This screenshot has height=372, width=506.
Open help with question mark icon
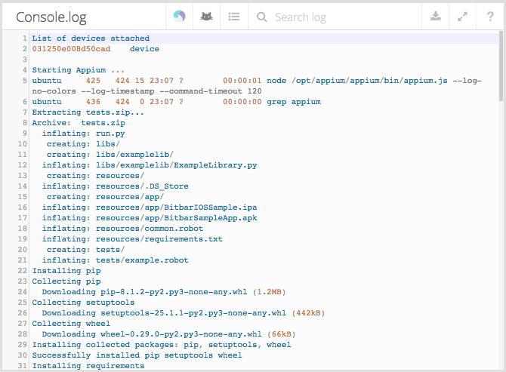[489, 17]
